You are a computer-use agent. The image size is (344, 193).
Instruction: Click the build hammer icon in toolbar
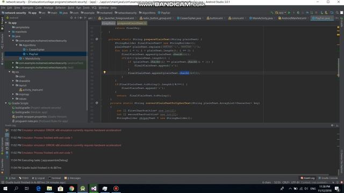pos(272,13)
